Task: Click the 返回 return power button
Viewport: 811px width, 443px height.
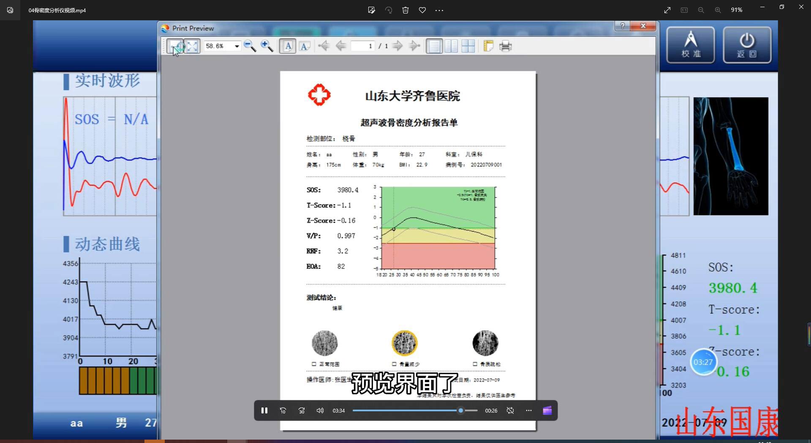Action: tap(747, 45)
